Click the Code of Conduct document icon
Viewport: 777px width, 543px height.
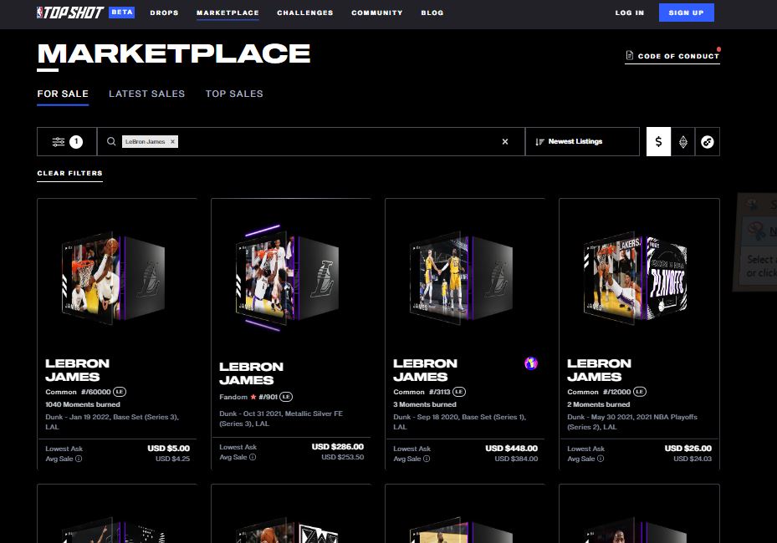[x=629, y=55]
